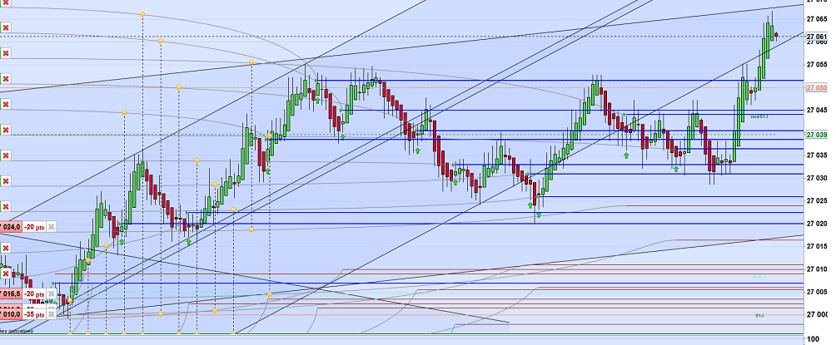Select the highest yellow anchor point on the chart
This screenshot has height=345, width=836.
click(142, 14)
